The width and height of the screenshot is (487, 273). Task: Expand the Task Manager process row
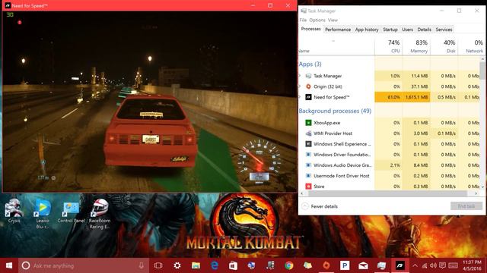pyautogui.click(x=300, y=76)
